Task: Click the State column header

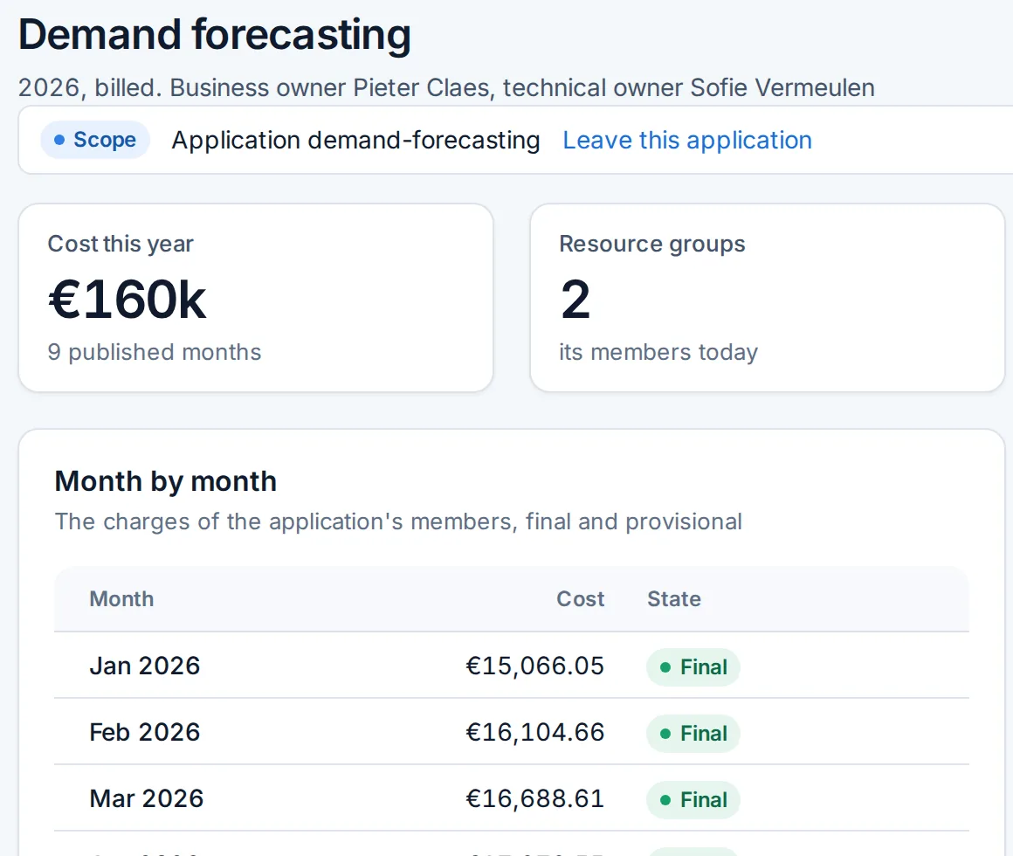Action: point(674,599)
